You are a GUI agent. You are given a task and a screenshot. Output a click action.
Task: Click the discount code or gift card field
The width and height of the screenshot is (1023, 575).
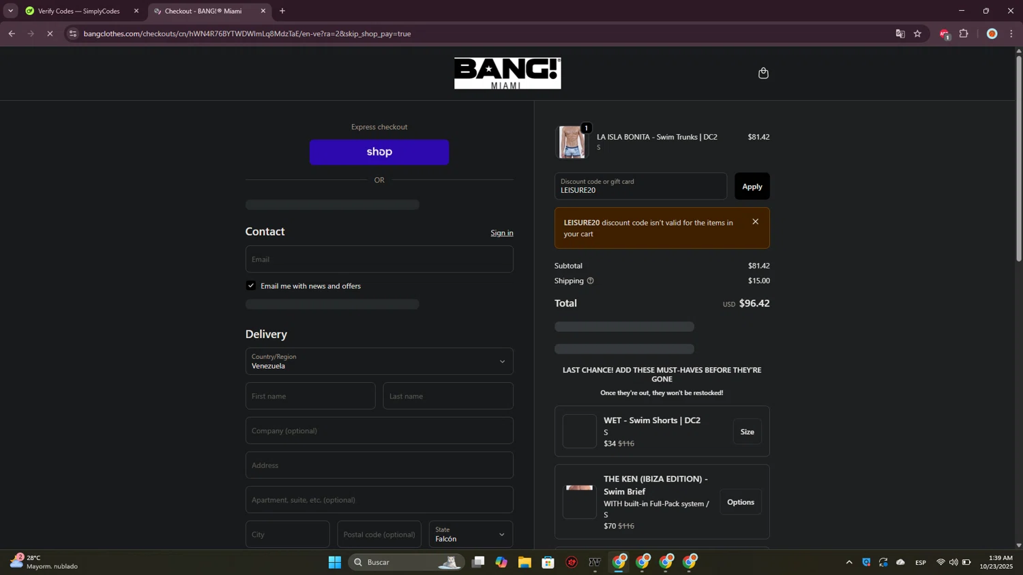[640, 186]
